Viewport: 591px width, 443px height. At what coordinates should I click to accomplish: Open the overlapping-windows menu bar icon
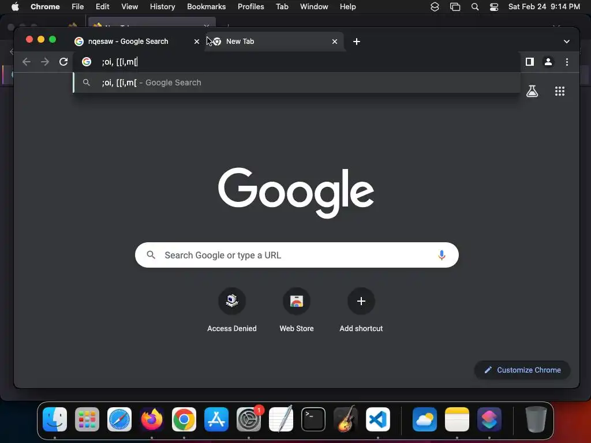point(455,6)
